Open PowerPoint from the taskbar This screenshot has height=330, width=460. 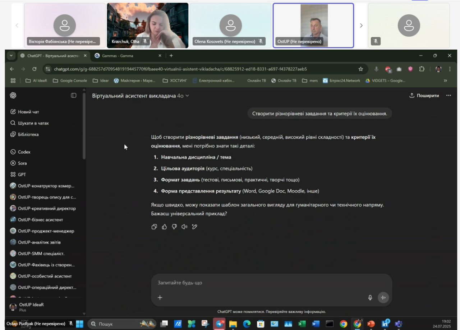click(x=371, y=324)
